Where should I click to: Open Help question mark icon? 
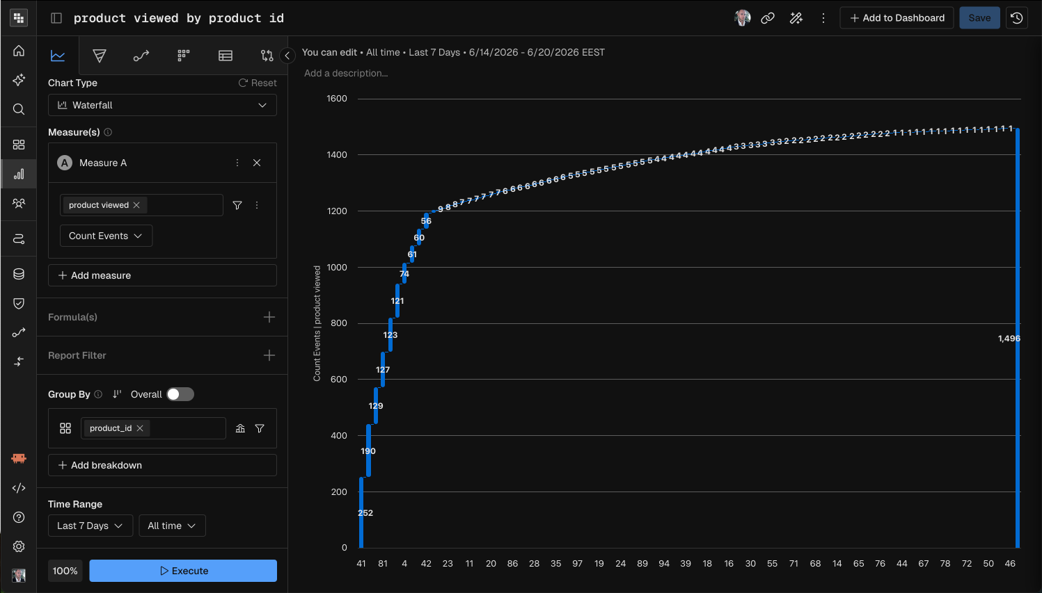coord(19,517)
